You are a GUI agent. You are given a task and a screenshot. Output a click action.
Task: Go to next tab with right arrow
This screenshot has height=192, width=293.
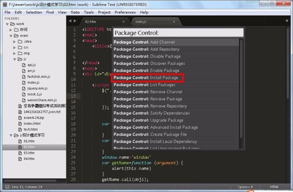[75, 21]
